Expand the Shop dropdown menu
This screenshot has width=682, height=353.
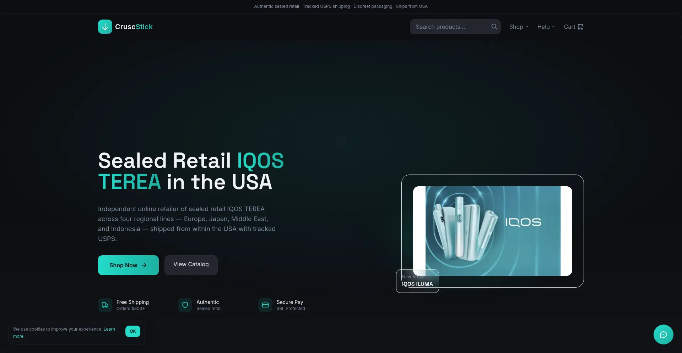[x=519, y=27]
